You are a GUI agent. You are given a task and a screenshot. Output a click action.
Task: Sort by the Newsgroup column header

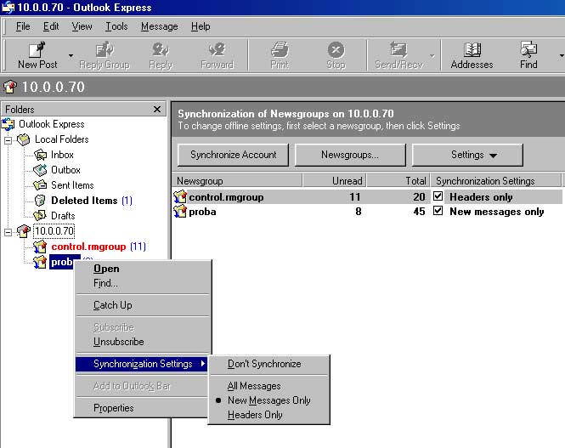click(237, 180)
